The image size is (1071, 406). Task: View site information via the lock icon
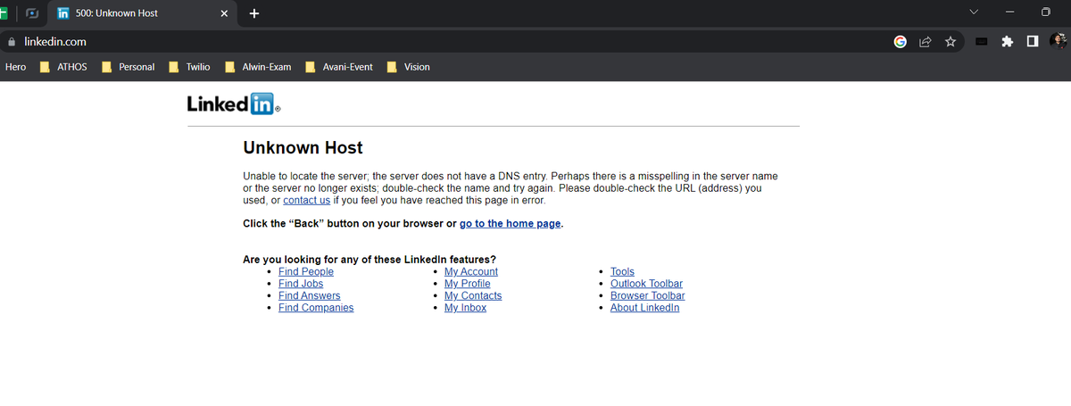12,41
